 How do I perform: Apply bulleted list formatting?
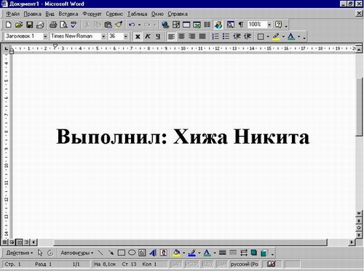pyautogui.click(x=226, y=36)
